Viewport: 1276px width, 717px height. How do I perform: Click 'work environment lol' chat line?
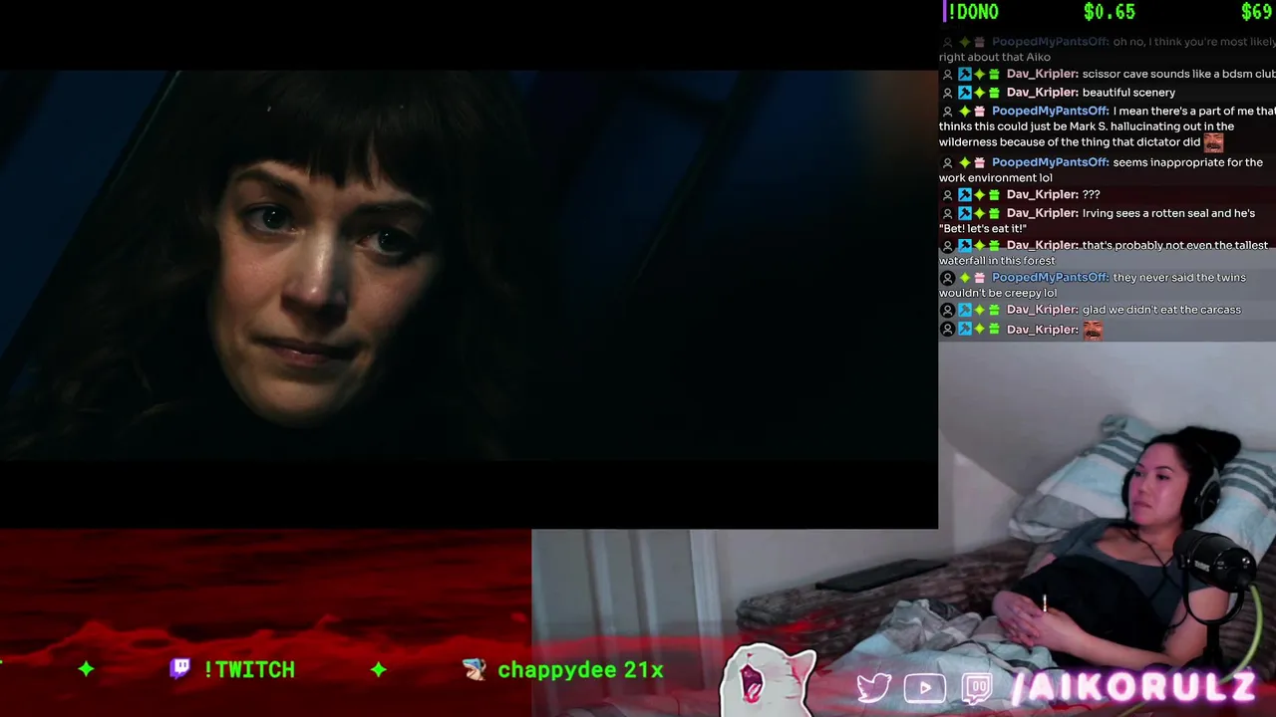[996, 178]
